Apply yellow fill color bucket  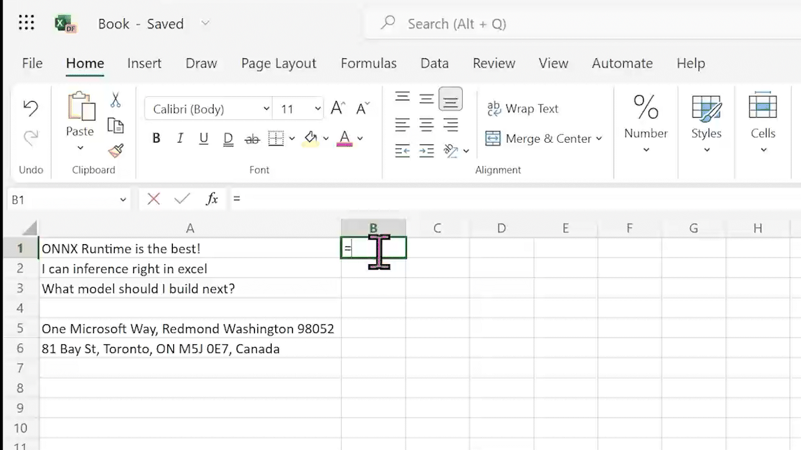[x=311, y=138]
